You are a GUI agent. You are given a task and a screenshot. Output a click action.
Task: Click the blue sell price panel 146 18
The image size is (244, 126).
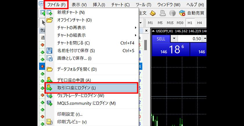click(171, 49)
